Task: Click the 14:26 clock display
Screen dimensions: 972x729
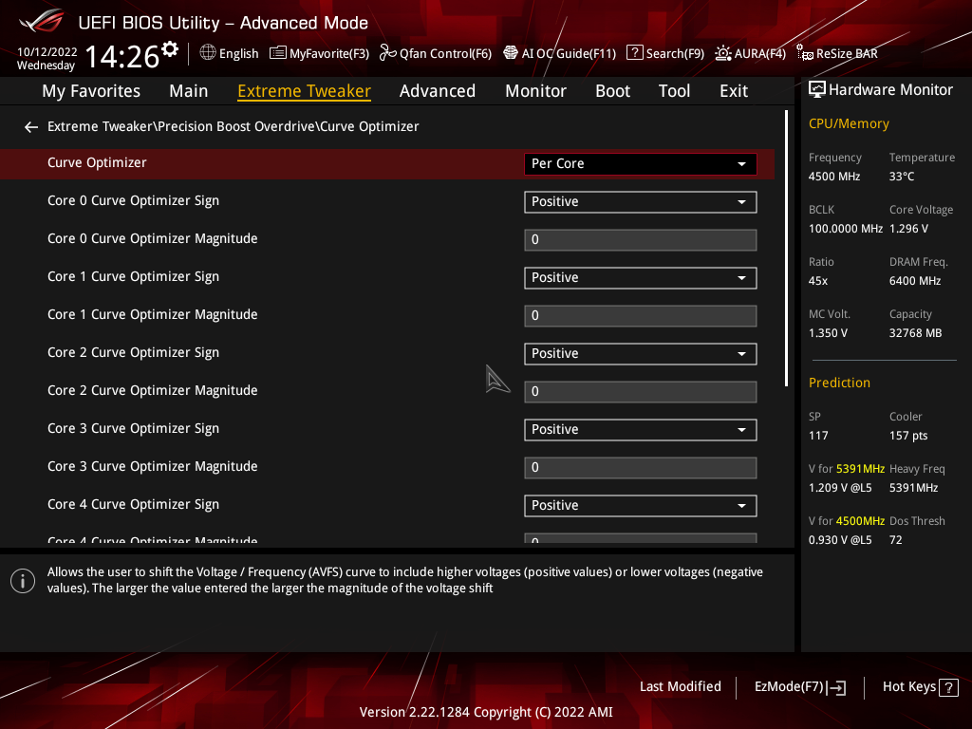Action: [x=122, y=57]
